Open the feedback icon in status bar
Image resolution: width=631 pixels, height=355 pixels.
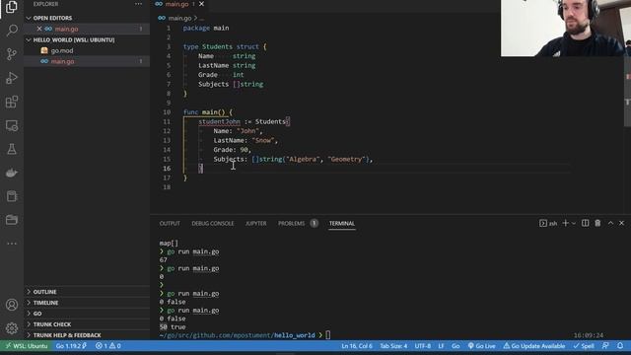pyautogui.click(x=605, y=346)
